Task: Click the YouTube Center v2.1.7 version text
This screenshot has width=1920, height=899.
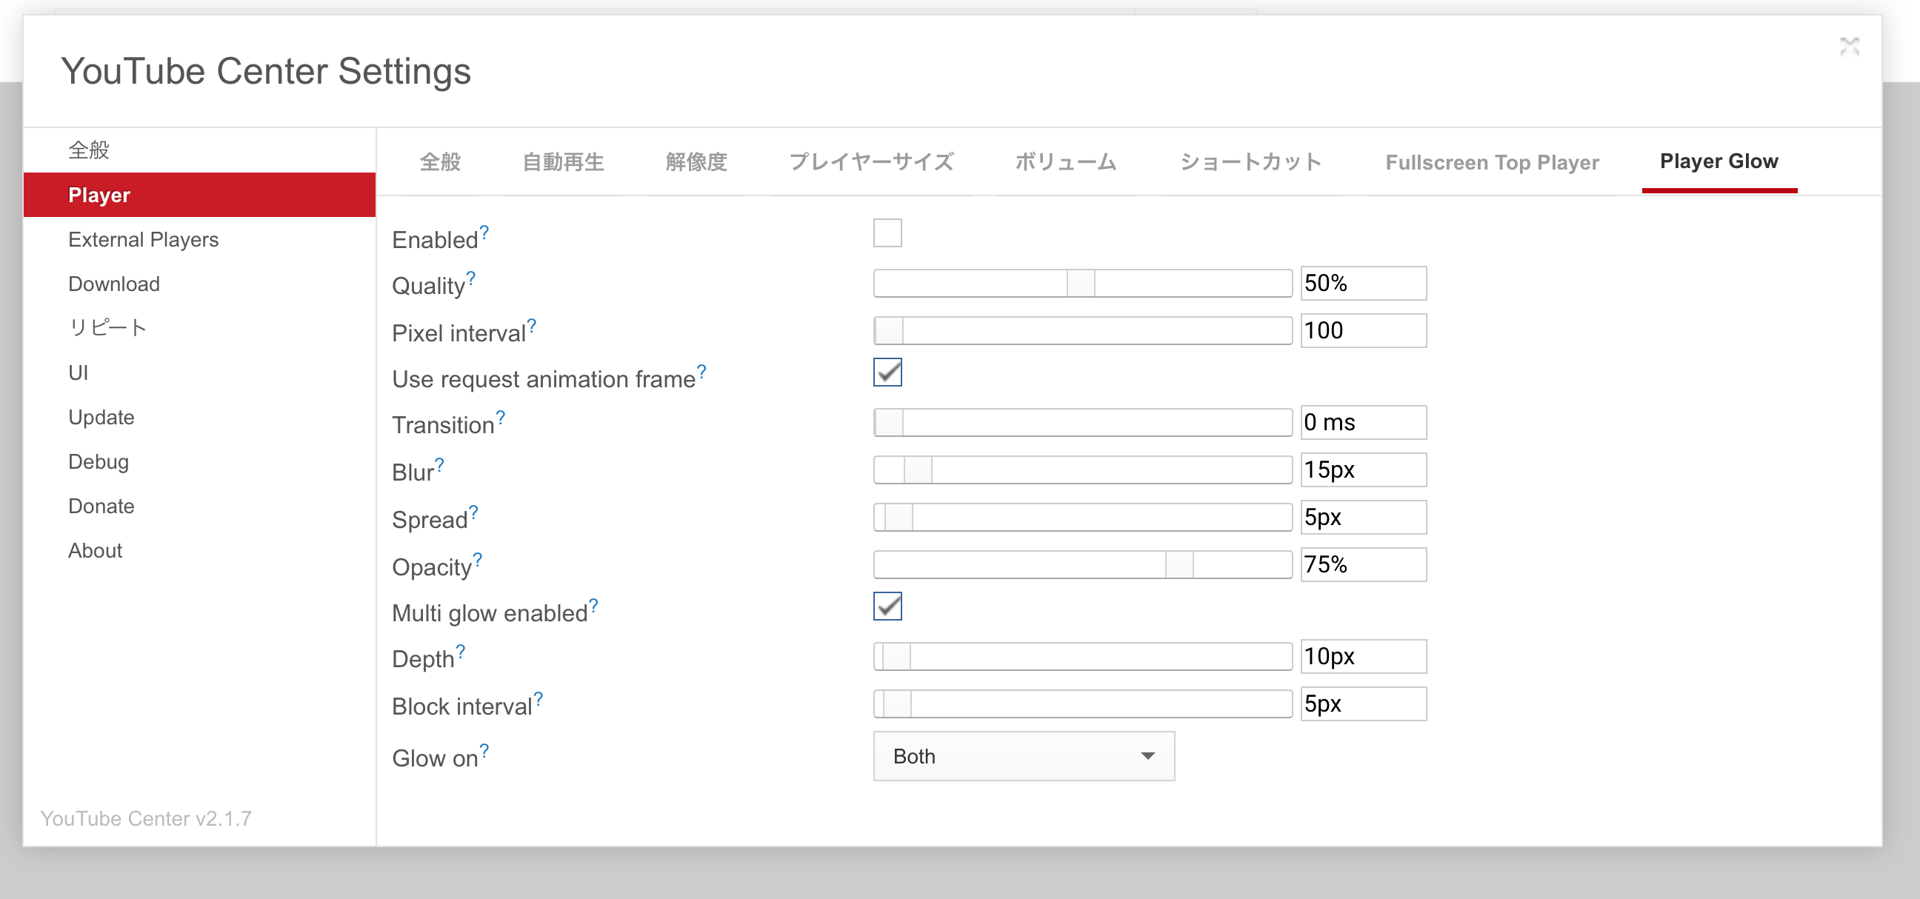Action: [x=146, y=818]
